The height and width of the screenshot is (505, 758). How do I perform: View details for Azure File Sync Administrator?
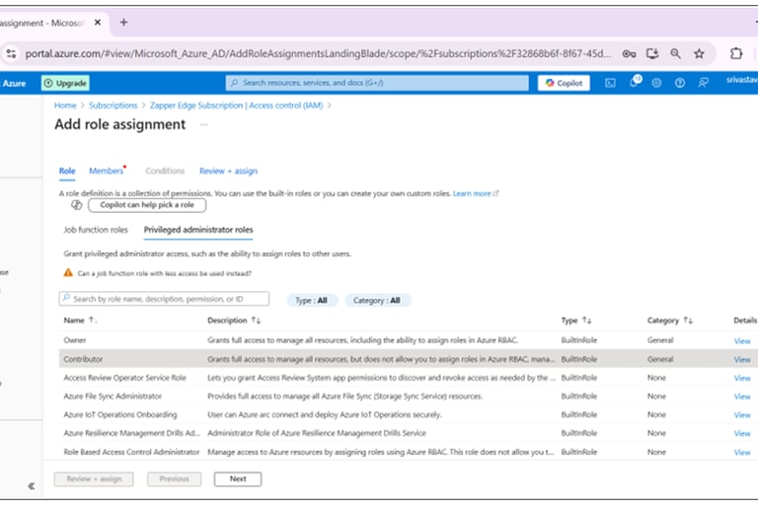742,397
